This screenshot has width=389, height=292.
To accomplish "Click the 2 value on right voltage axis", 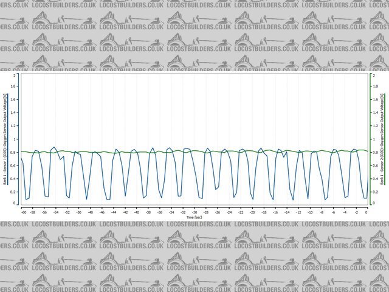I will [373, 75].
